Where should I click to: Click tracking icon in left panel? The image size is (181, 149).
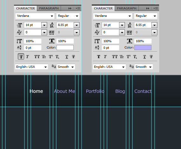51,33
